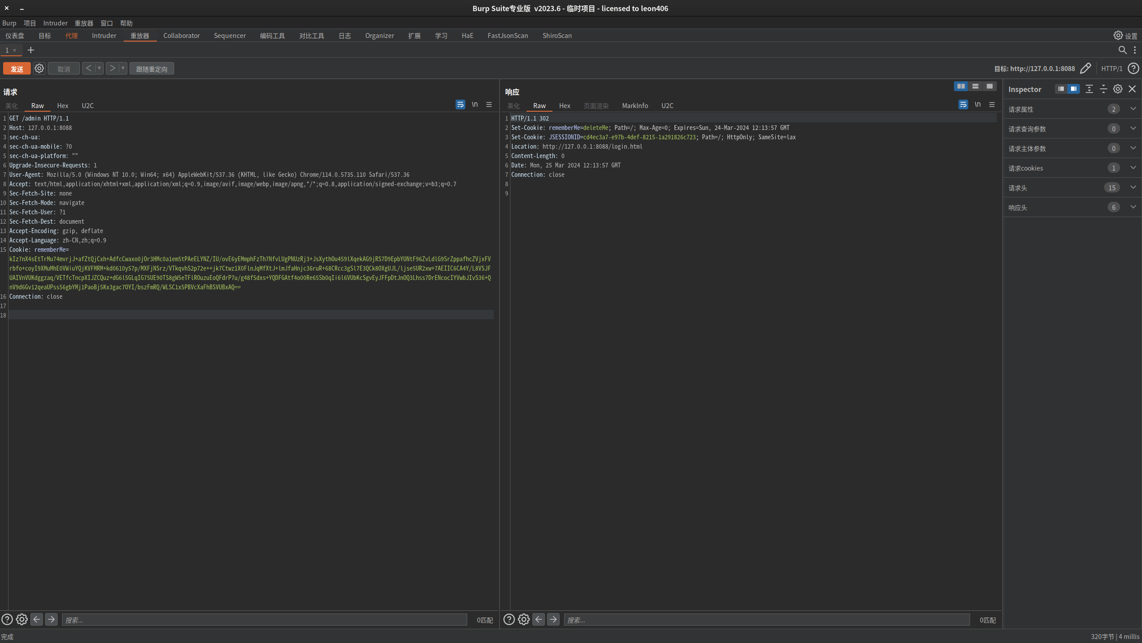The height and width of the screenshot is (643, 1142).
Task: Open the Repeater tabs three-dot menu
Action: (x=1135, y=50)
